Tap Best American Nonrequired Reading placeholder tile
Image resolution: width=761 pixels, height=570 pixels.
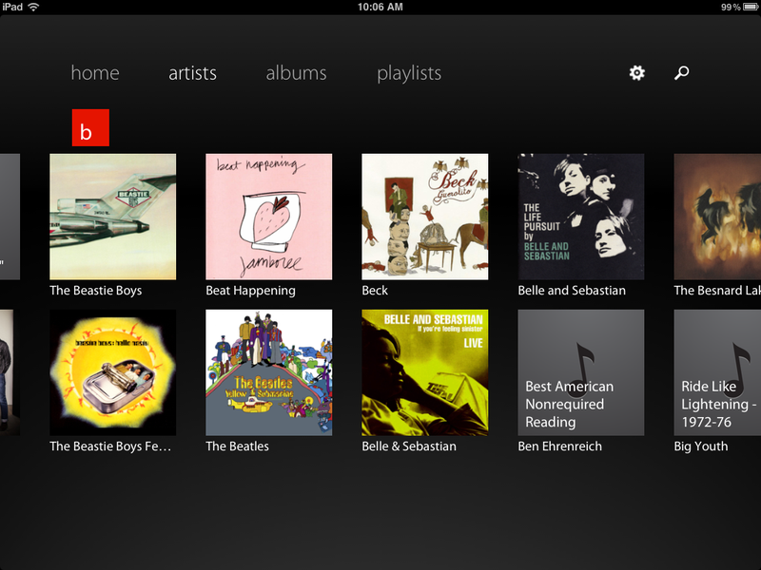(581, 372)
